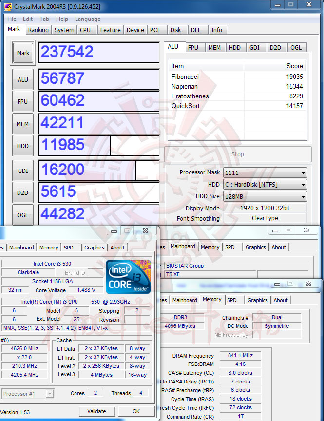Switch to the Device tab
Screen dimensions: 324x421
pyautogui.click(x=135, y=30)
